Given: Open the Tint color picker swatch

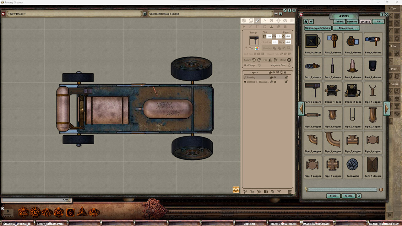Looking at the screenshot, I should tap(257, 48).
